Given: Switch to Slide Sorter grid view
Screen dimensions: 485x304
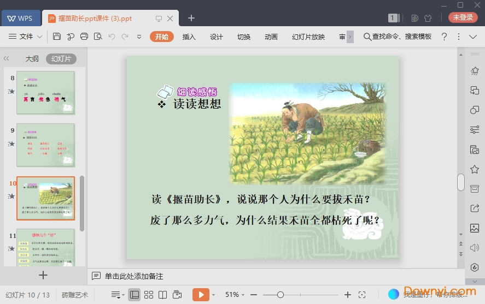Looking at the screenshot, I should [149, 295].
